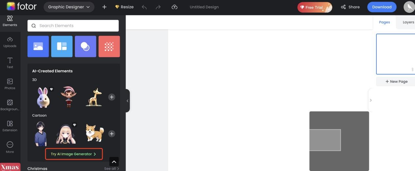The image size is (415, 171).
Task: Click the canvas navigator viewport rectangle
Action: [325, 140]
